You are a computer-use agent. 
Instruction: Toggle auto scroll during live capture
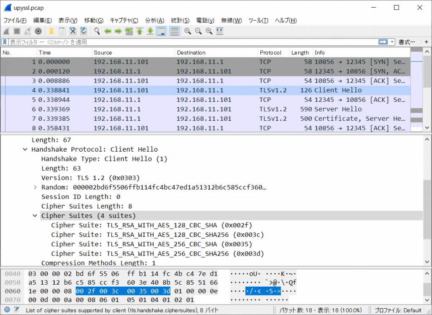click(x=161, y=31)
